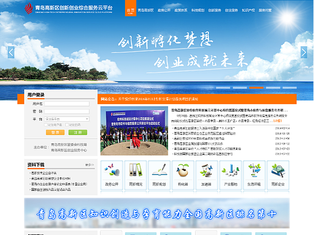Open the 高新规划 book-and-pen icon card
Viewport: 314px width, 235px height.
(159, 175)
